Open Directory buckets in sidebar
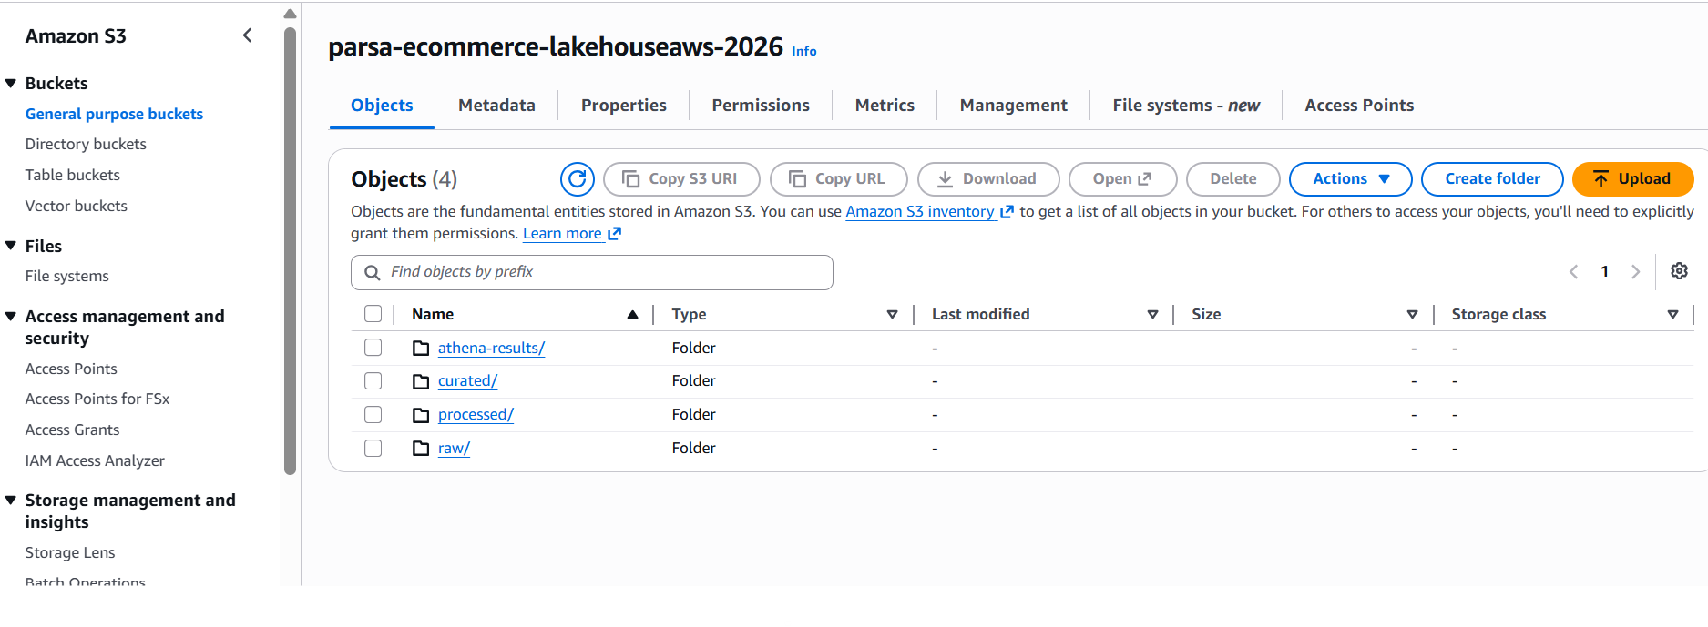Screen dimensions: 1708x627 click(86, 144)
